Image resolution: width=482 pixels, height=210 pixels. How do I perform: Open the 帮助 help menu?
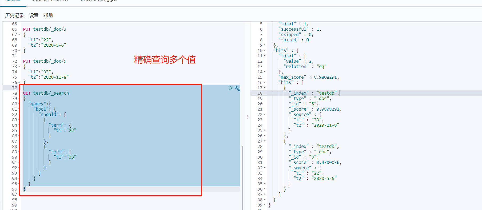(x=49, y=15)
